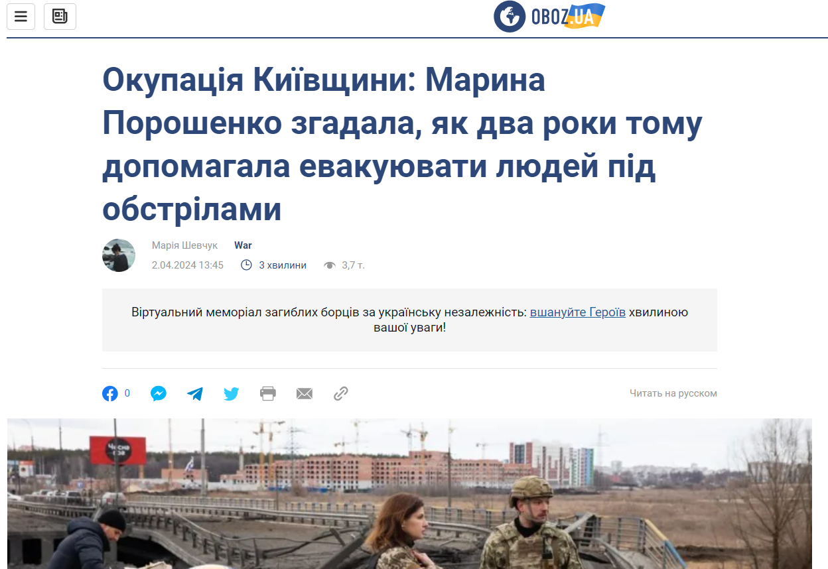Viewport: 828px width, 569px height.
Task: Open the main article photo
Action: [x=409, y=493]
